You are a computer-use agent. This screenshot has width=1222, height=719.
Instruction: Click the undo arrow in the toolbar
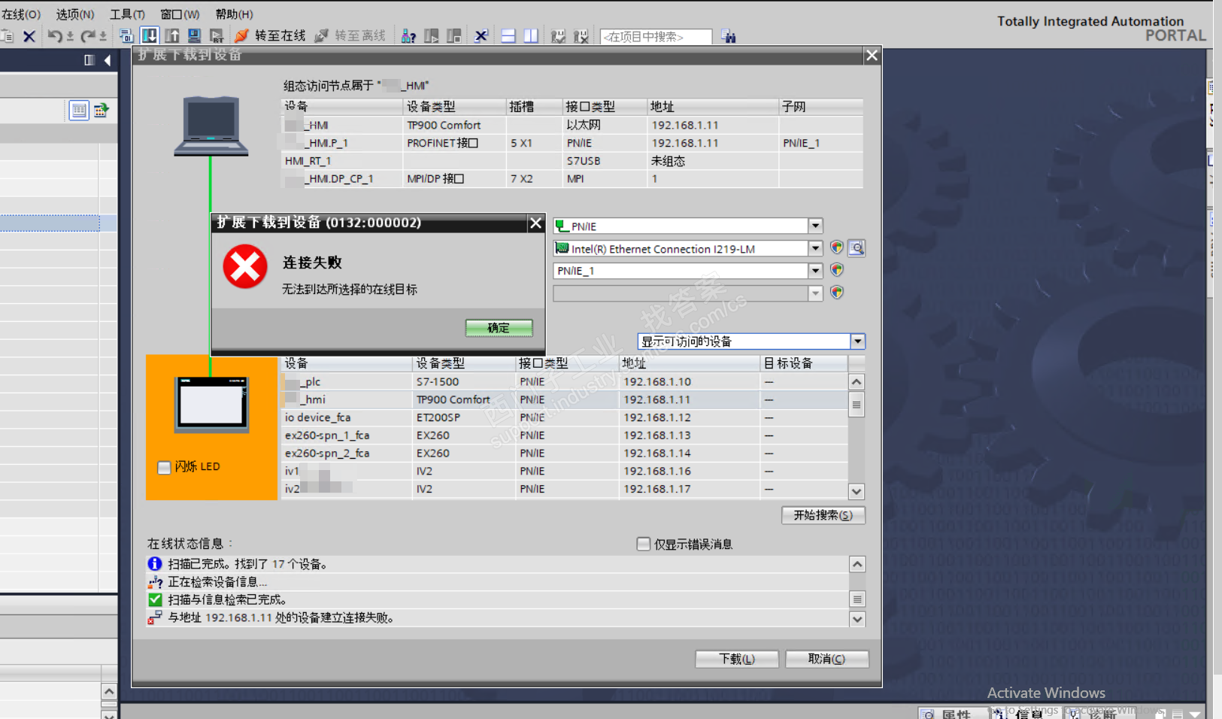point(54,36)
